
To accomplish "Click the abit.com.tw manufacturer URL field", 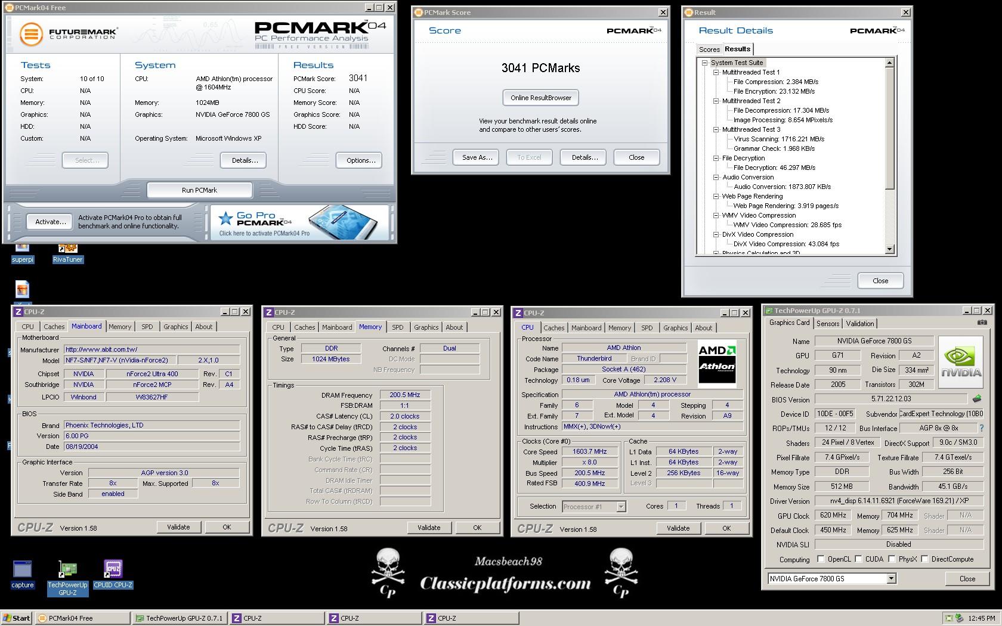I will coord(152,350).
